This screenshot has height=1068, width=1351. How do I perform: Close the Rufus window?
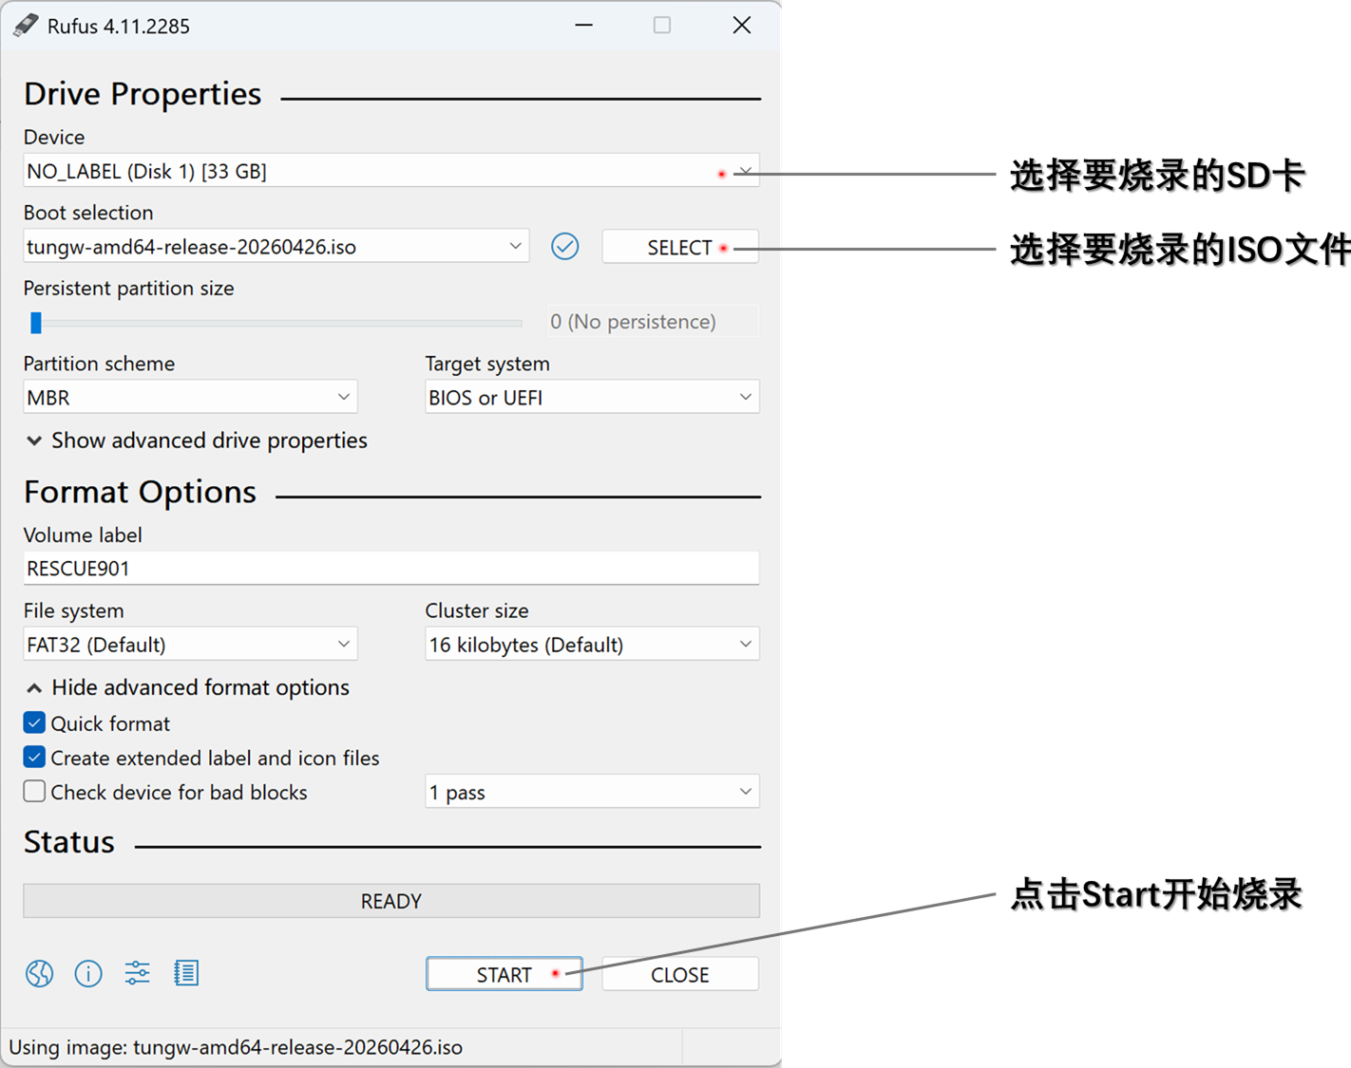point(742,25)
